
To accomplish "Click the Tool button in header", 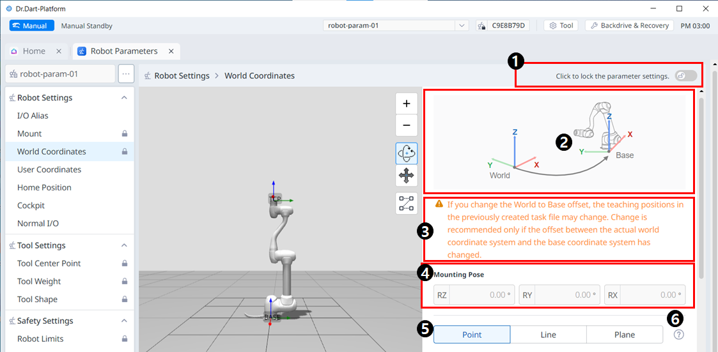I will click(561, 26).
